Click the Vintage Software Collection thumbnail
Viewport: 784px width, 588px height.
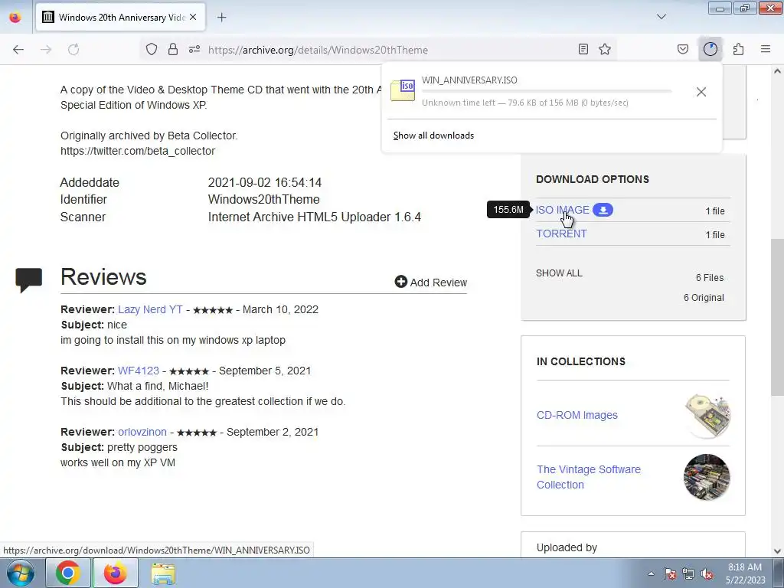707,477
